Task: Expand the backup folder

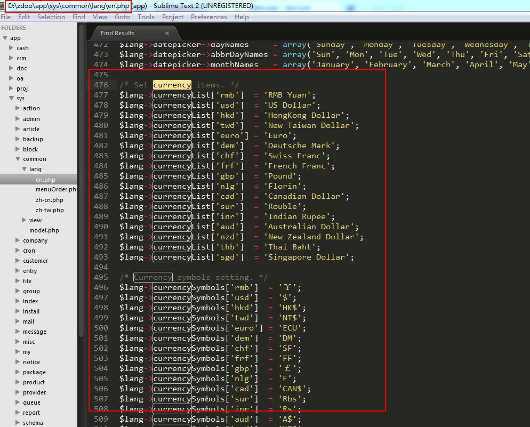Action: [18, 139]
